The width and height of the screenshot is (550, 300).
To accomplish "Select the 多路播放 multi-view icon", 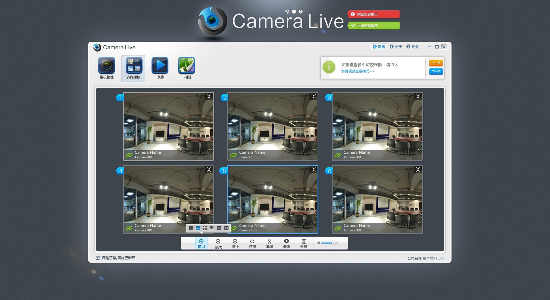I will click(133, 68).
